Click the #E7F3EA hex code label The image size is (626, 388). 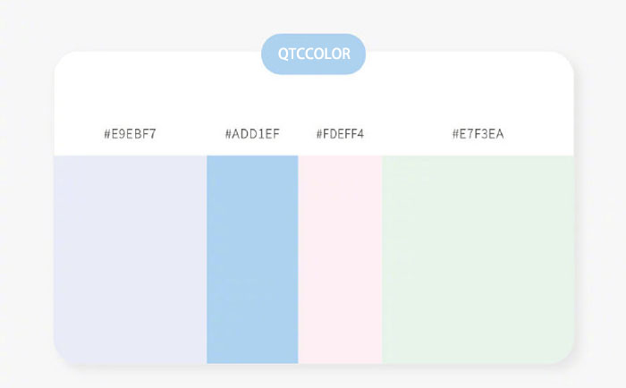pyautogui.click(x=478, y=135)
